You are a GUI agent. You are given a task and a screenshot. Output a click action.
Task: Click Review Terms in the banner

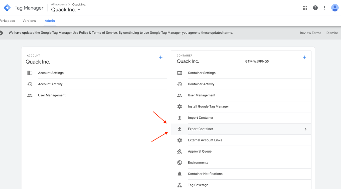pos(310,33)
